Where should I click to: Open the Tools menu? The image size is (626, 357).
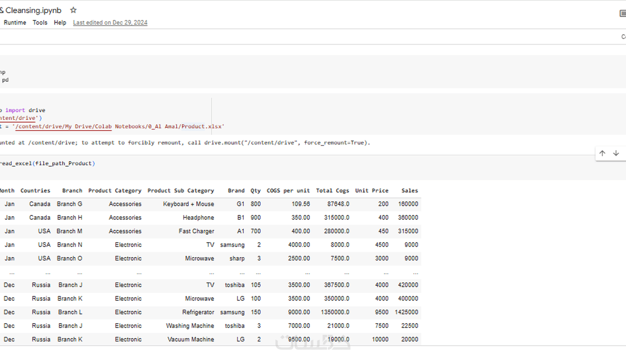click(40, 22)
